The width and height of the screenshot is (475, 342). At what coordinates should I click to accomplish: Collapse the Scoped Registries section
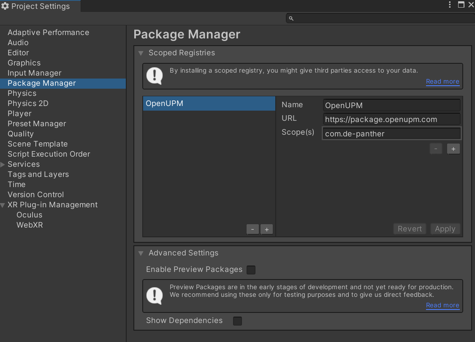pos(141,53)
